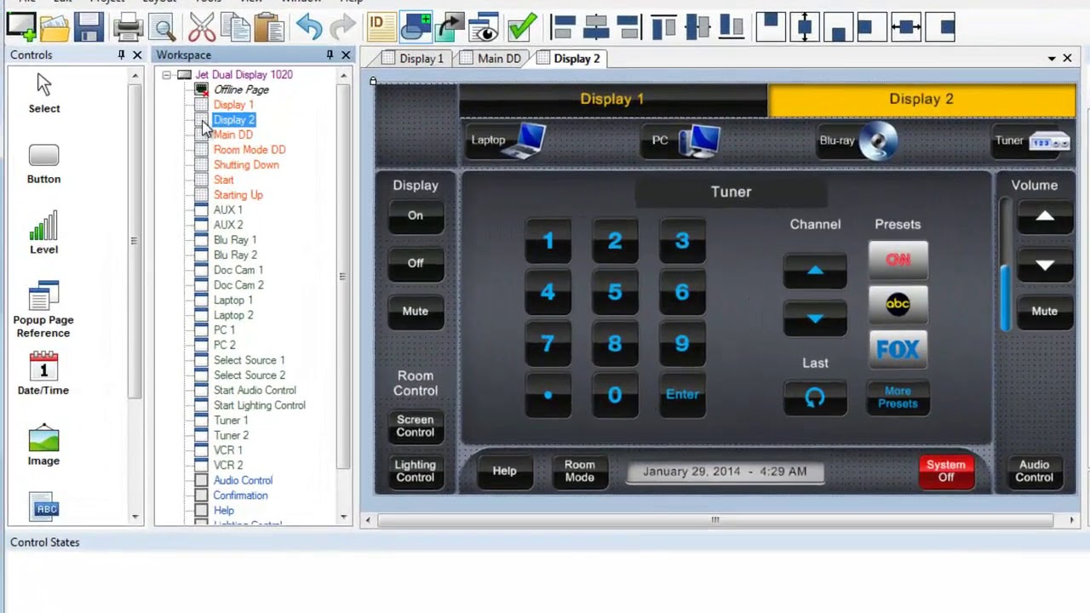The image size is (1090, 613).
Task: Cut selection with the scissors icon
Action: tap(202, 27)
